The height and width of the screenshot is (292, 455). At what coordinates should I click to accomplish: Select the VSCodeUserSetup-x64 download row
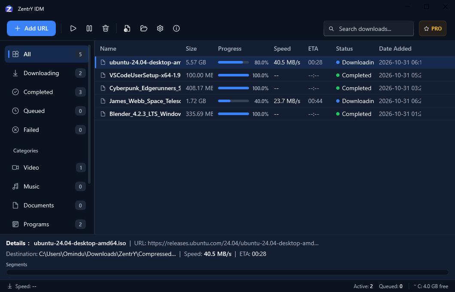click(x=275, y=75)
